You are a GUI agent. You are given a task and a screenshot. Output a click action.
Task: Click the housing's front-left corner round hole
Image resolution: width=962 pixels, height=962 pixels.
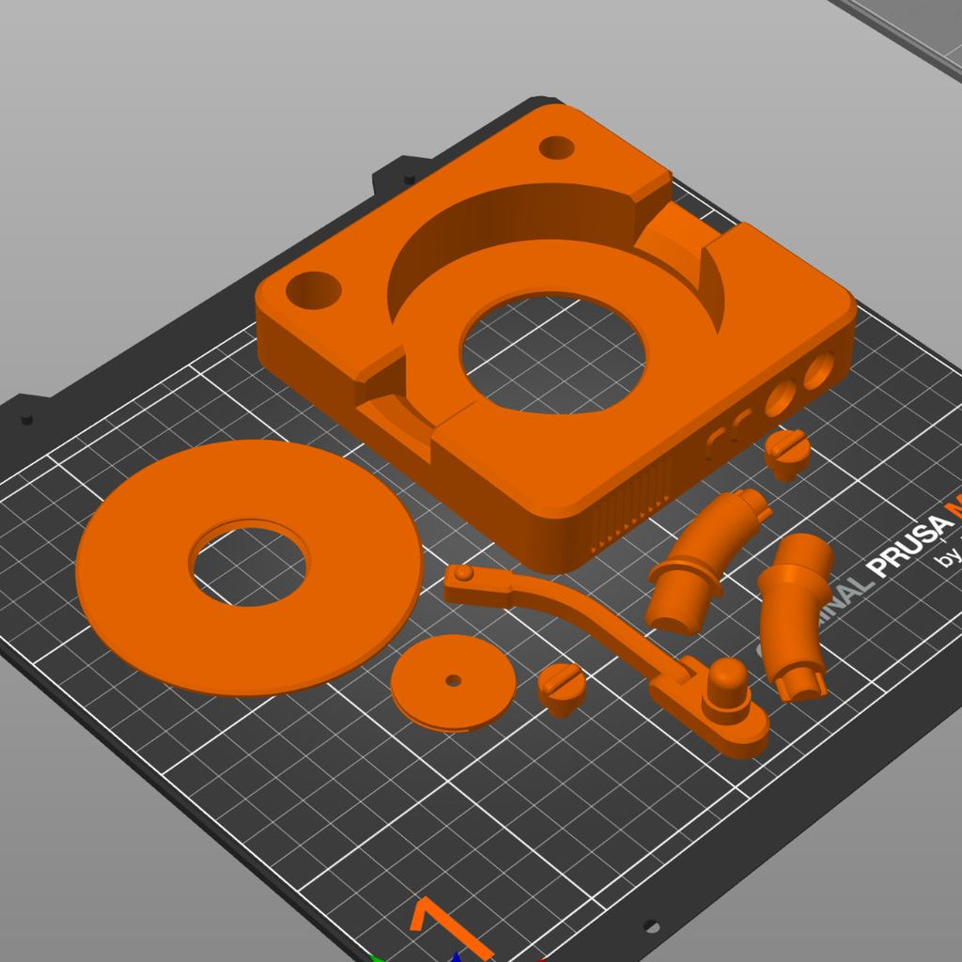314,289
